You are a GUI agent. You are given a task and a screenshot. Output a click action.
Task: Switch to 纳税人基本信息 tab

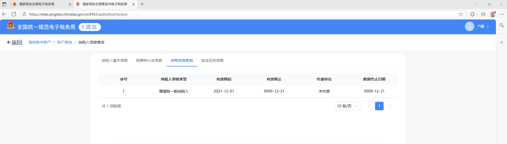(x=114, y=61)
